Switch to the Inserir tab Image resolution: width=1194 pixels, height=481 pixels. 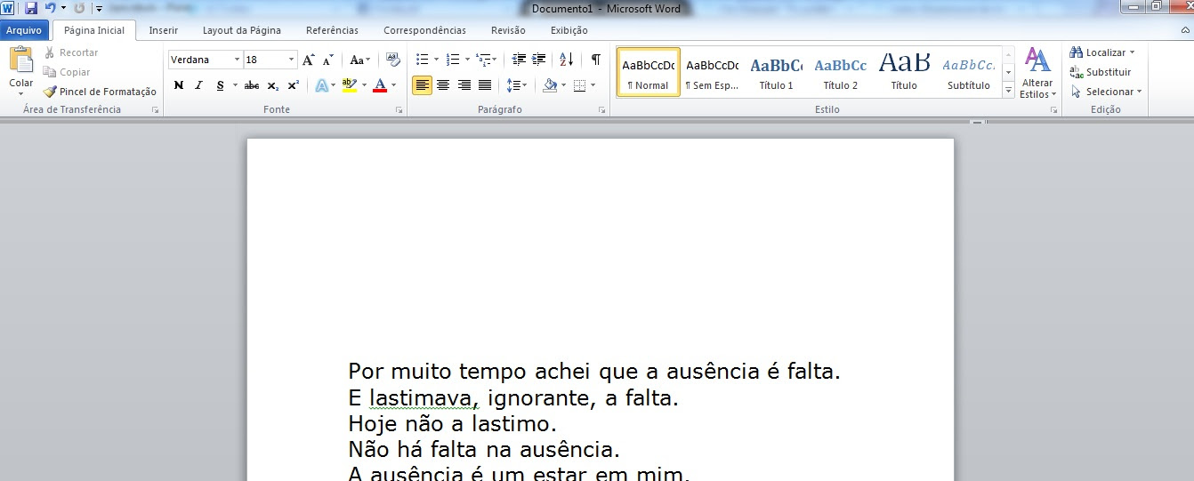(163, 30)
